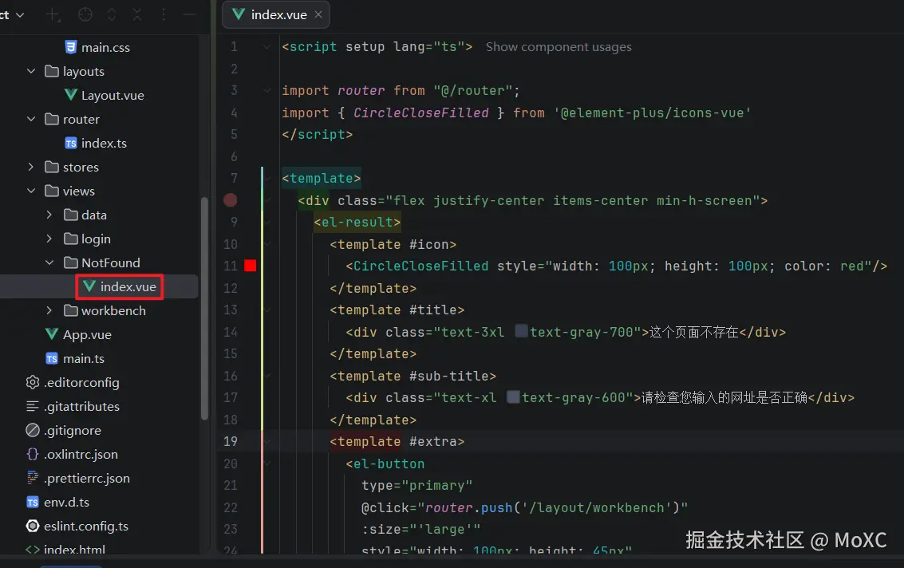Viewport: 904px width, 568px height.
Task: Fold the imports at line 3
Action: (x=267, y=90)
